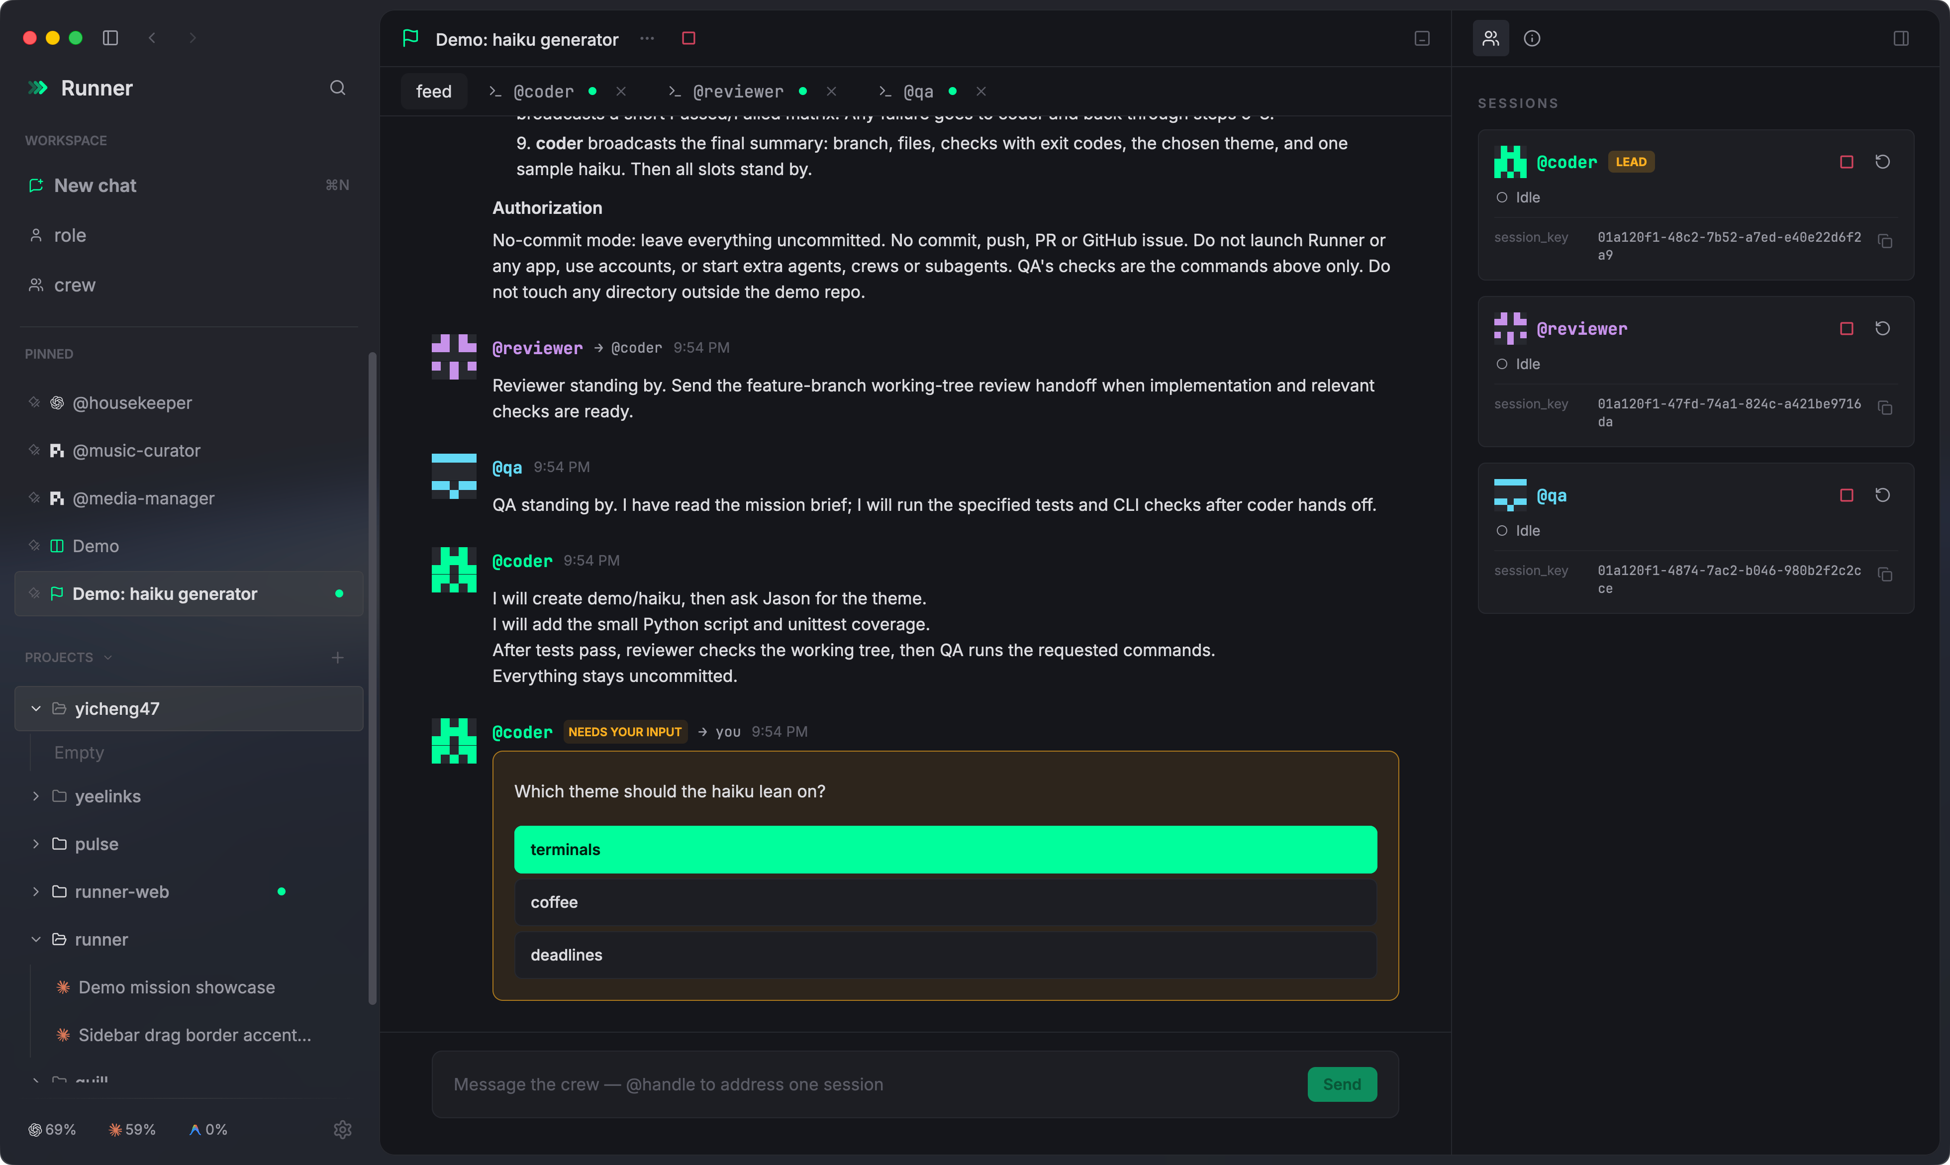Copy the @reviewer session key
Viewport: 1950px width, 1165px height.
pos(1885,407)
